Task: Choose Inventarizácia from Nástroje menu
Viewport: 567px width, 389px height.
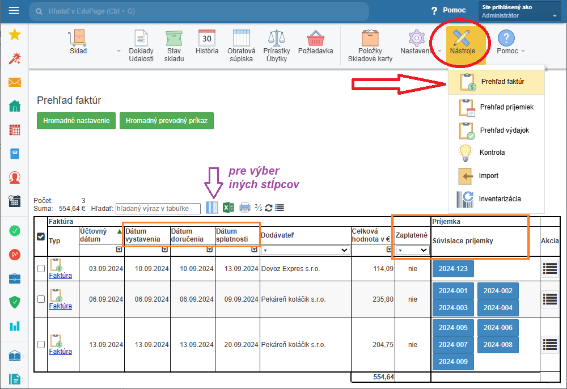Action: coord(500,199)
